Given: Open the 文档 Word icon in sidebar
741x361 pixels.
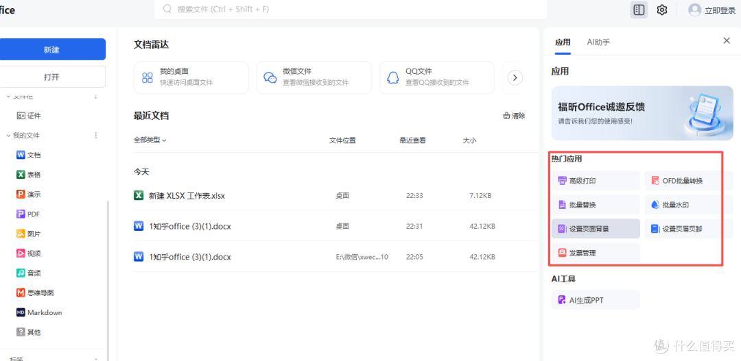Looking at the screenshot, I should tap(21, 155).
